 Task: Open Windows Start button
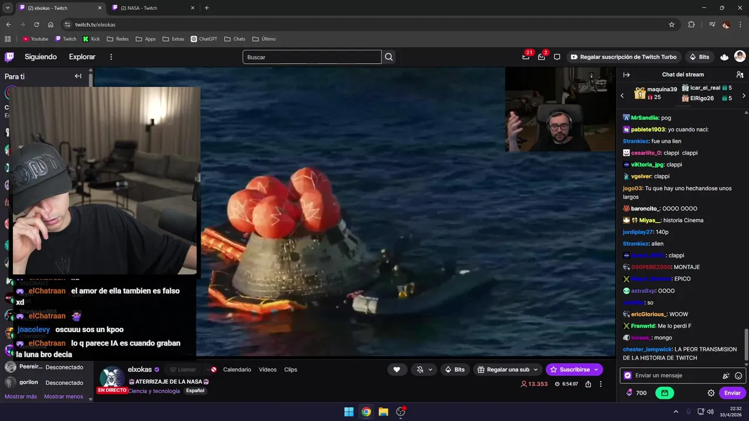349,412
